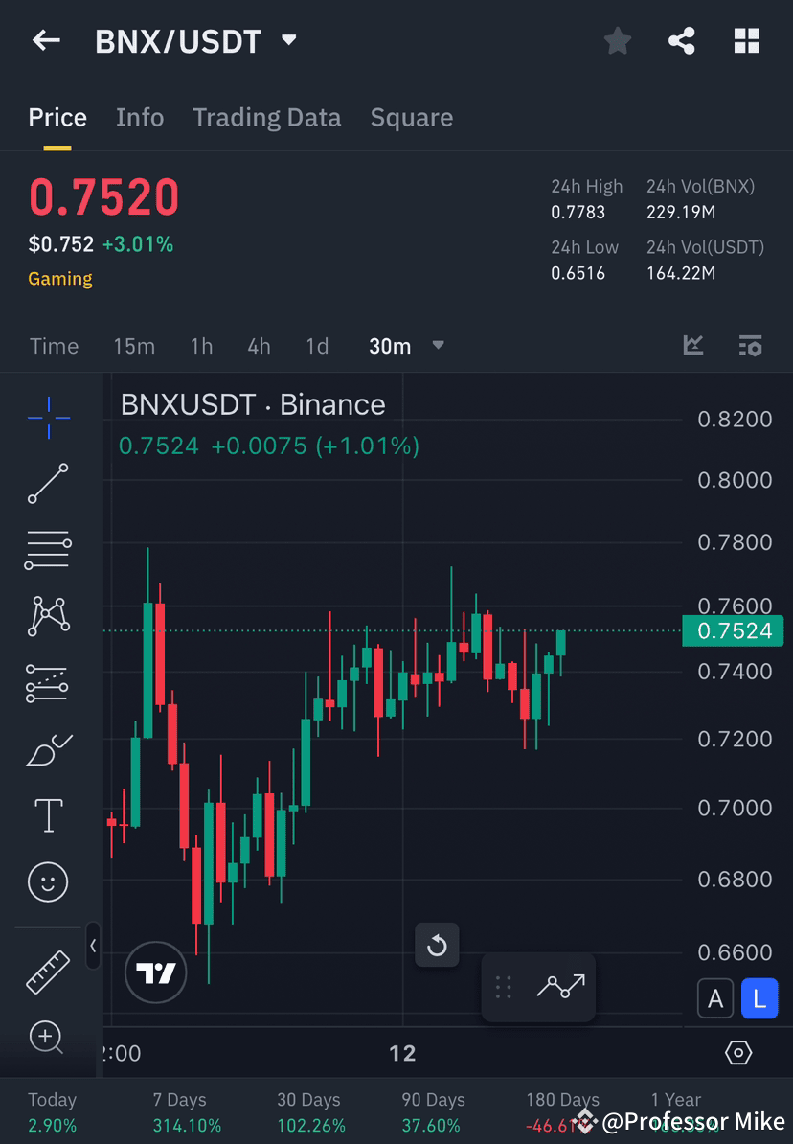This screenshot has width=793, height=1144.
Task: Open the horizontal lines drawing tool
Action: (48, 550)
